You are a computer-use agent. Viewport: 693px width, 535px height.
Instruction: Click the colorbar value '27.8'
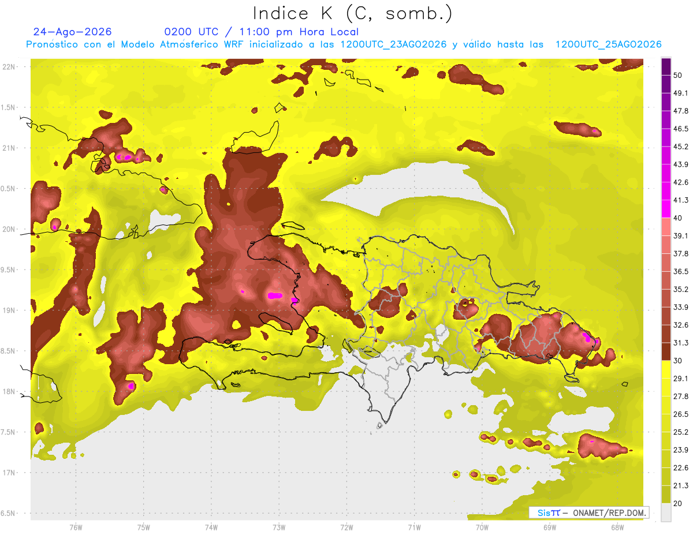[x=681, y=396]
